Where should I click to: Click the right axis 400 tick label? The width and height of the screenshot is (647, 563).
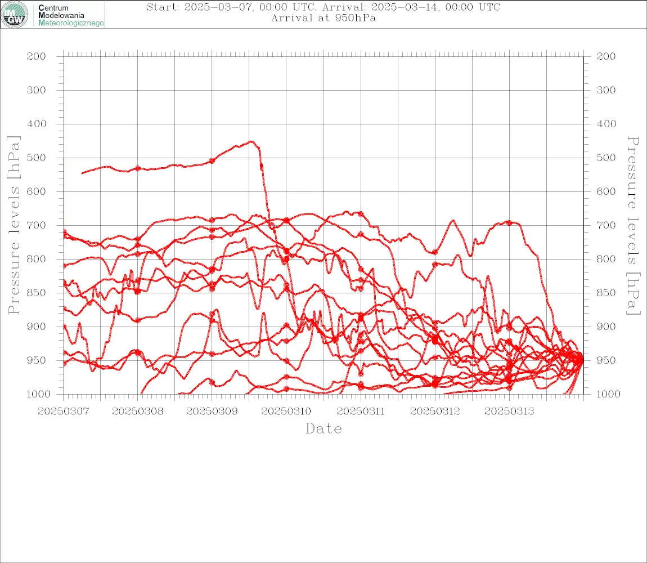[606, 124]
